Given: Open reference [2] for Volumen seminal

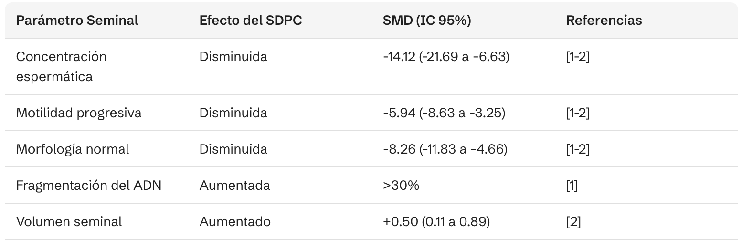Looking at the screenshot, I should click(573, 222).
